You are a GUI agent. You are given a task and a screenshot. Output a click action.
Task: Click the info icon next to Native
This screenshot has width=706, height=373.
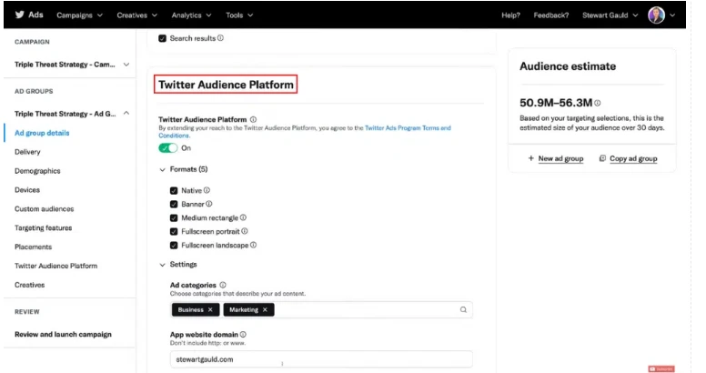pos(207,190)
